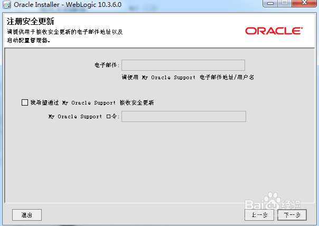Maximize the Oracle Installer window
Viewport: 319px width, 226px height.
[285, 3]
